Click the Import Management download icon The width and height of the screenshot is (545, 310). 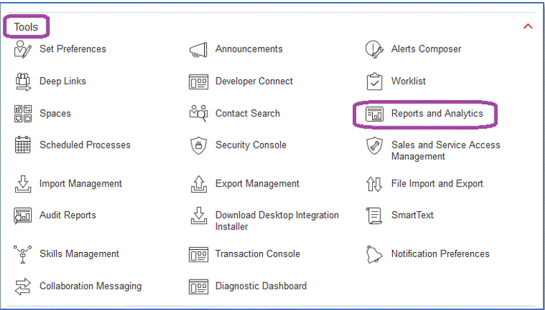point(23,184)
